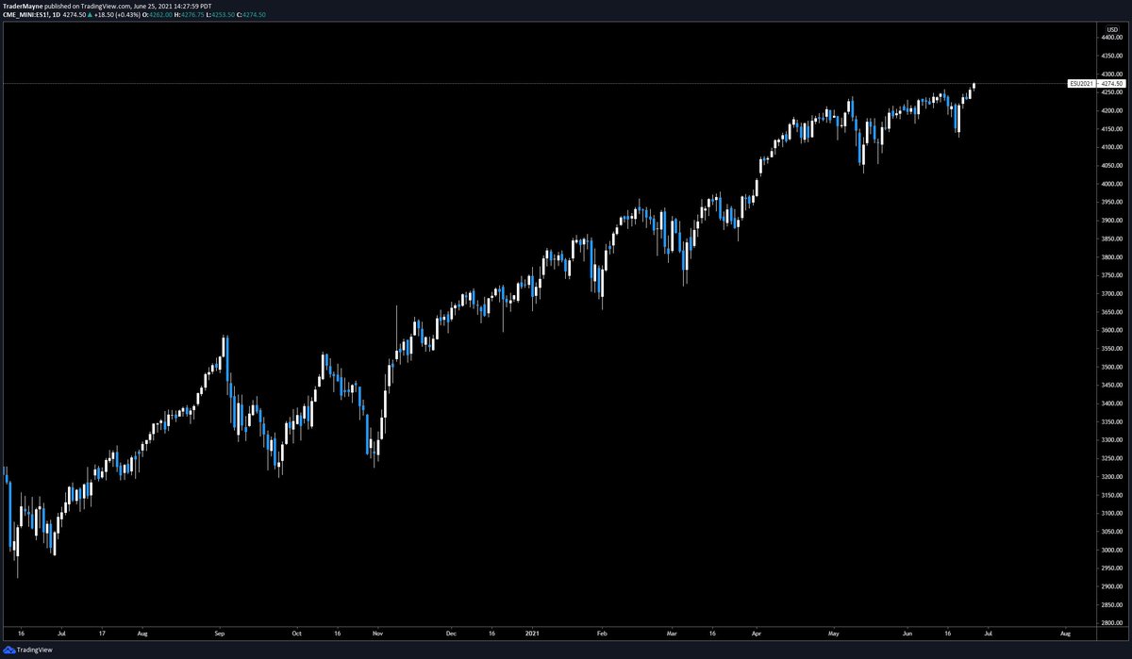1132x659 pixels.
Task: Click the TradingView wordmark beside the logo
Action: pyautogui.click(x=35, y=650)
